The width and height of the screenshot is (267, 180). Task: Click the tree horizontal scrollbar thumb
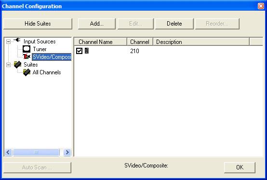pyautogui.click(x=36, y=152)
